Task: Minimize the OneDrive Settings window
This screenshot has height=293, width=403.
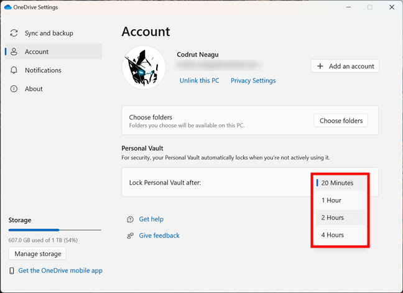Action: coord(348,7)
